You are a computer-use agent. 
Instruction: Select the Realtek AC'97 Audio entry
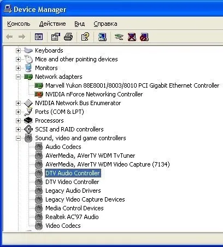[x=72, y=217]
